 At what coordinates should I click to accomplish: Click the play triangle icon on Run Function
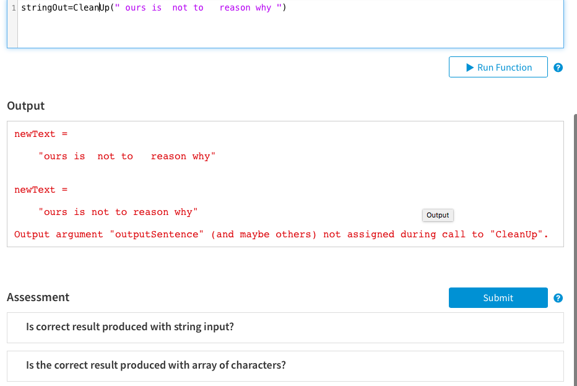[470, 66]
